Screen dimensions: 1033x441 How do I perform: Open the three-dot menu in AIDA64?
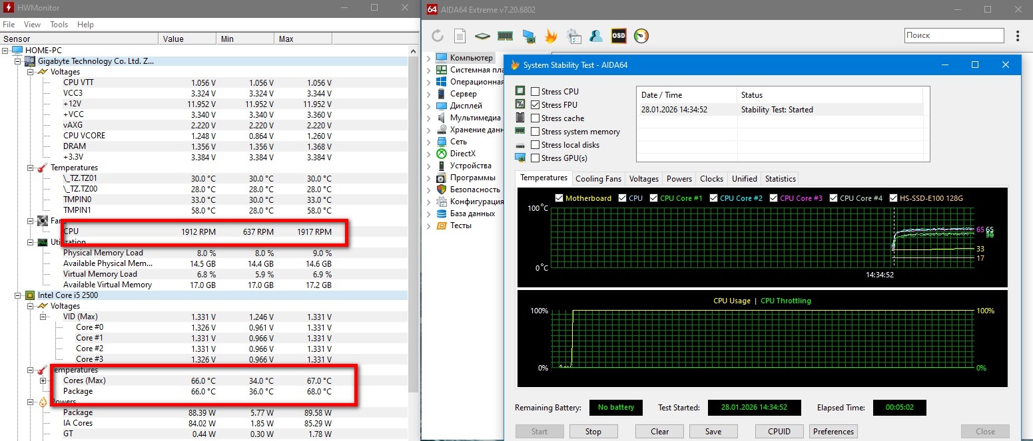coord(1018,35)
